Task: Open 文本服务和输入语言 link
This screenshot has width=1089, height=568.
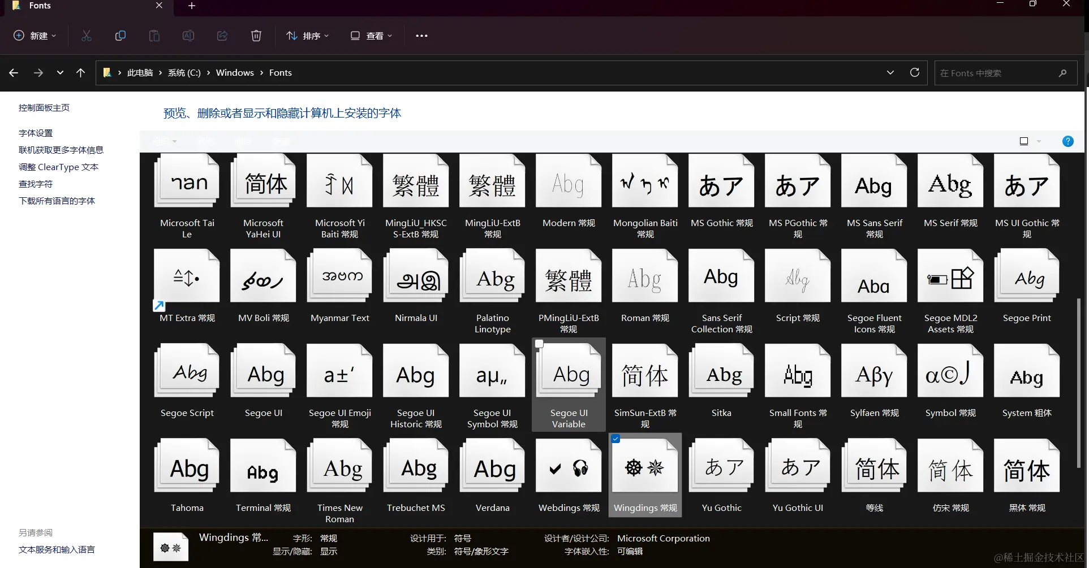Action: pos(57,550)
